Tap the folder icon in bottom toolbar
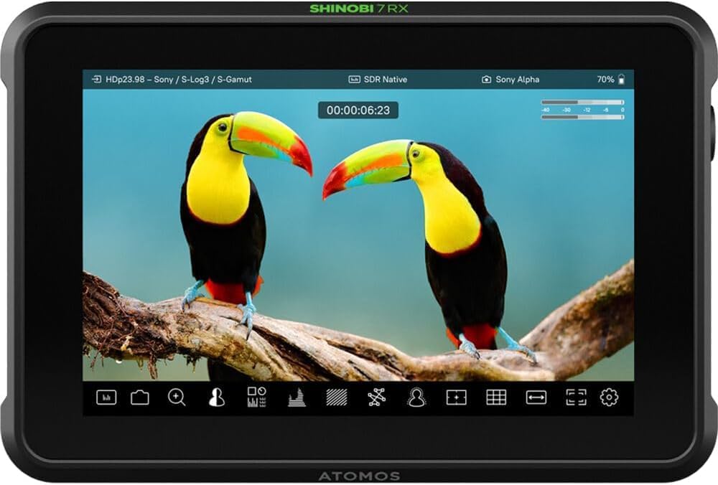The image size is (718, 485). pos(140,397)
